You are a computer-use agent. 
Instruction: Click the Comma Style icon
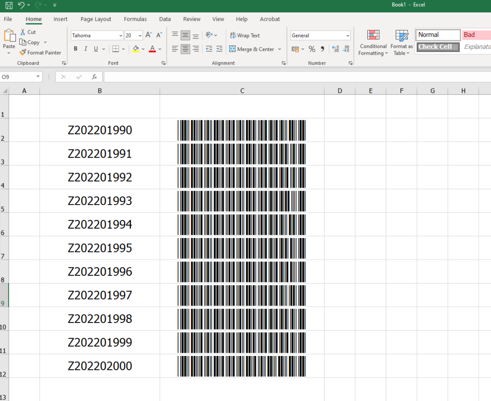tap(322, 49)
